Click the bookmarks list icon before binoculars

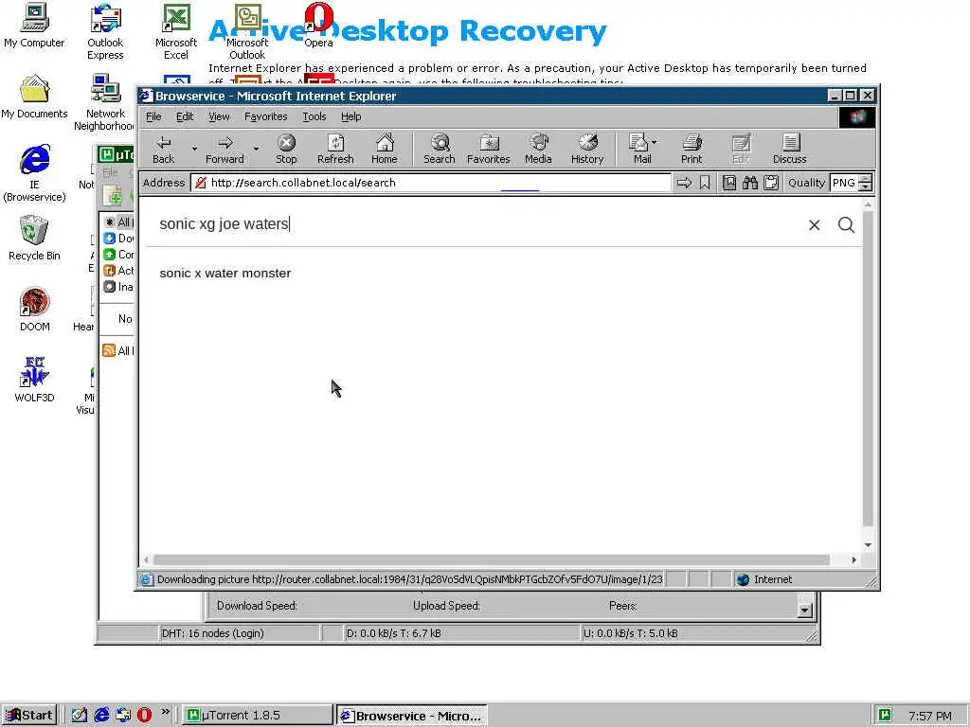[728, 183]
